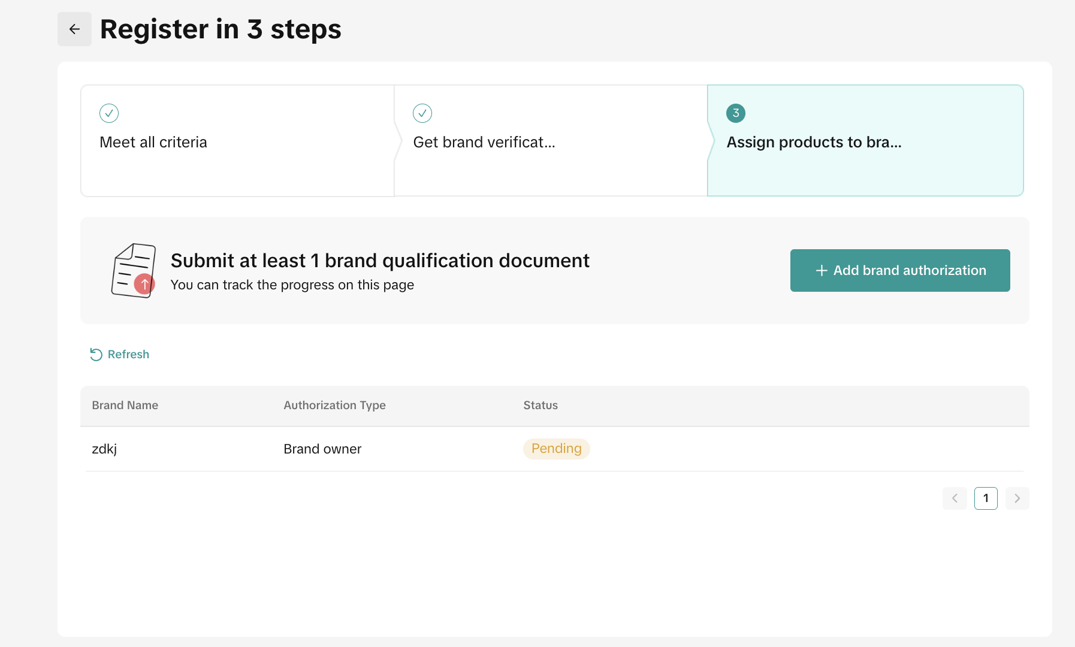This screenshot has height=647, width=1075.
Task: Select page 1 in pagination
Action: tap(986, 498)
